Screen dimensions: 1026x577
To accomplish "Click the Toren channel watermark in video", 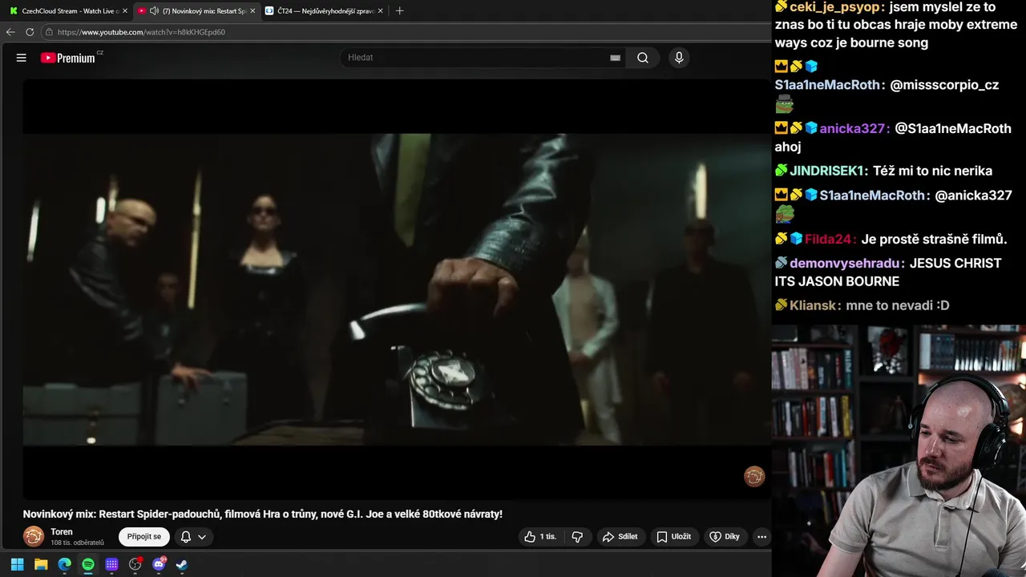I will coord(754,477).
